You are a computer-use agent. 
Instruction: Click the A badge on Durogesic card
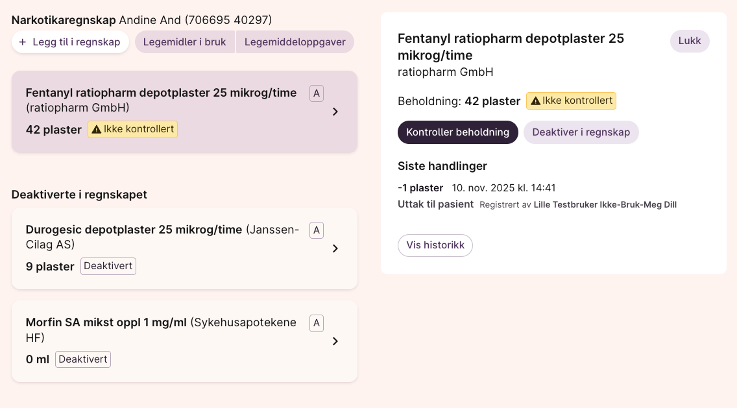(317, 230)
